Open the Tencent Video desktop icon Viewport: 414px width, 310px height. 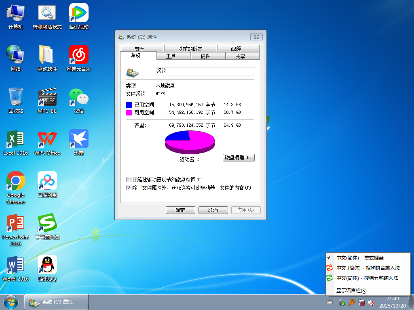(x=79, y=13)
